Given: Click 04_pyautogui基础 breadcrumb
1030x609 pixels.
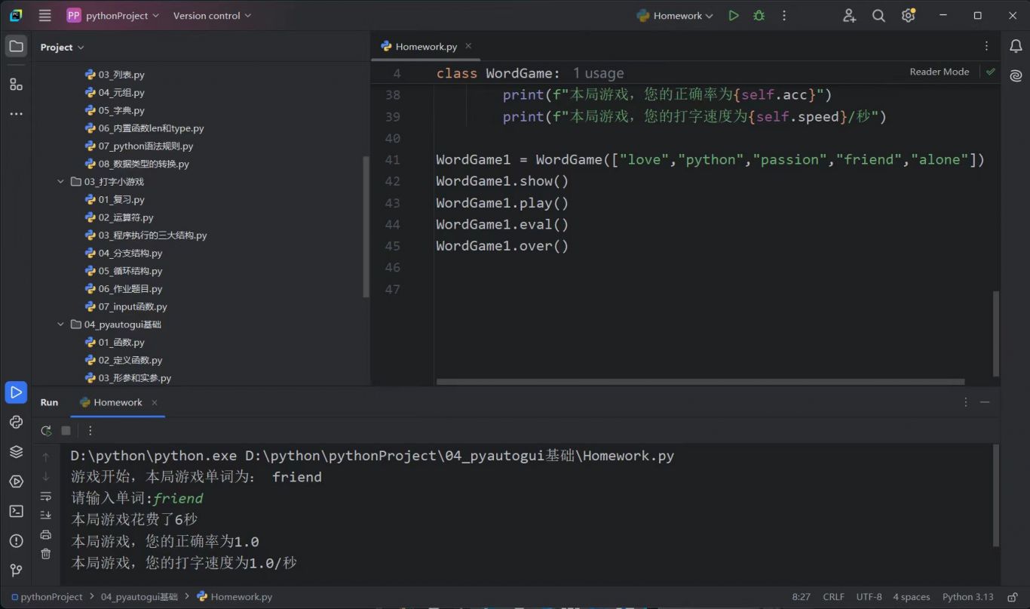Looking at the screenshot, I should click(139, 596).
